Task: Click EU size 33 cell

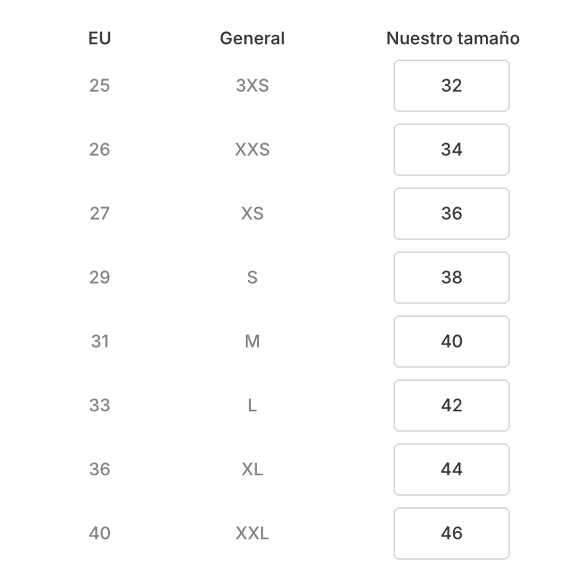Action: (x=100, y=406)
